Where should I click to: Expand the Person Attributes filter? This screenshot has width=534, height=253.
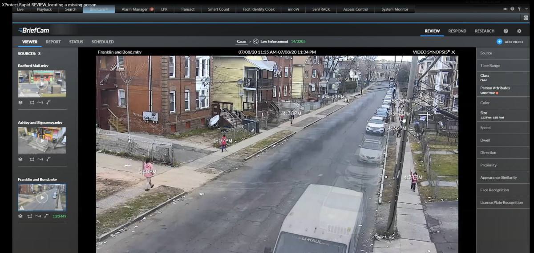tap(503, 91)
